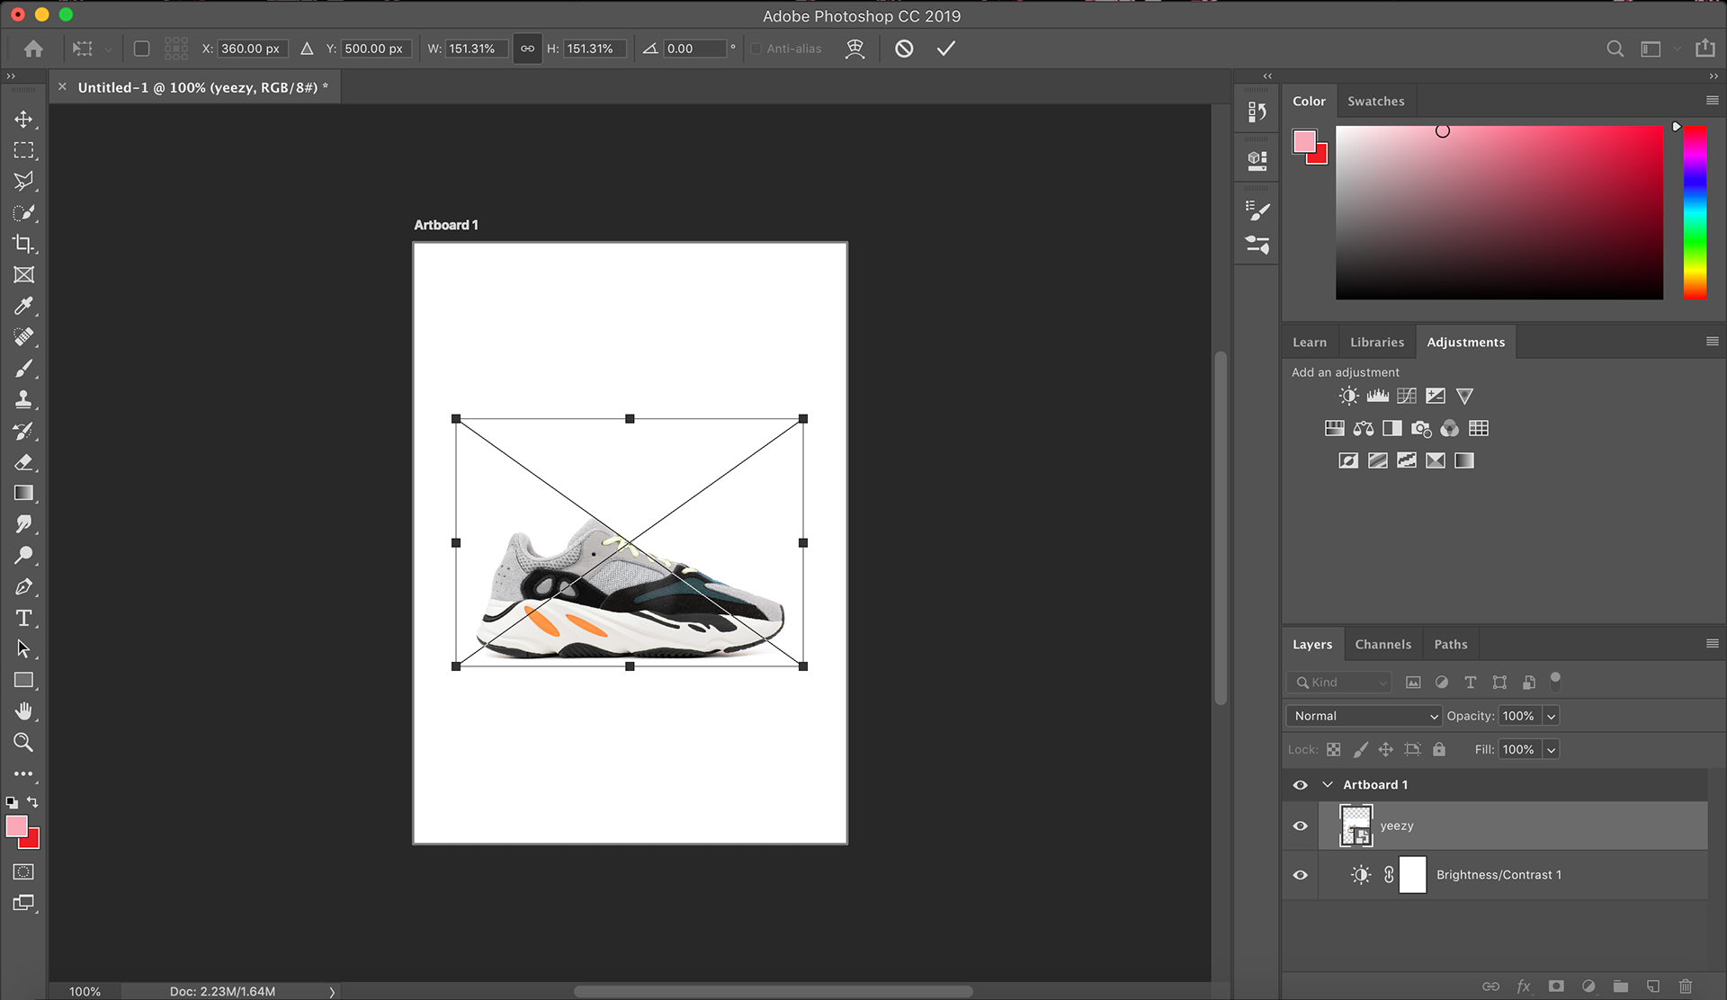The image size is (1727, 1000).
Task: Select the Eyedropper tool
Action: [23, 306]
